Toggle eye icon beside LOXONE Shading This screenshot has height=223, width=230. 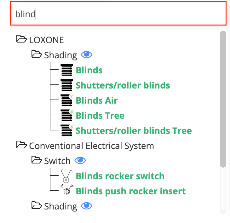(86, 55)
